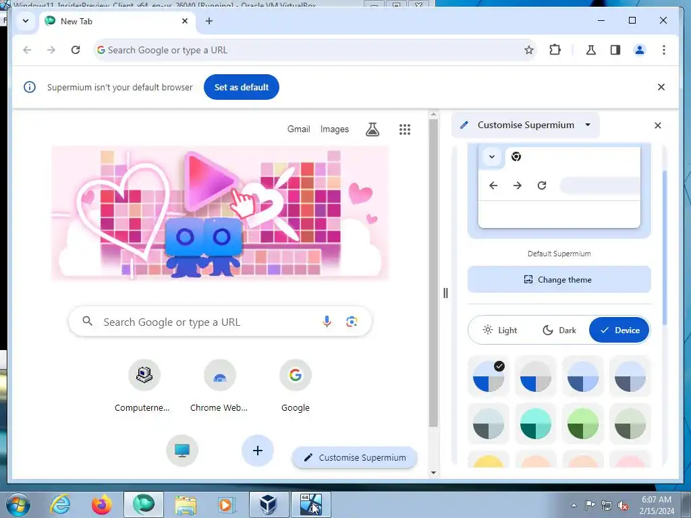Pick the aqua teal color swatch
Screen dimensions: 691x518
[535, 424]
